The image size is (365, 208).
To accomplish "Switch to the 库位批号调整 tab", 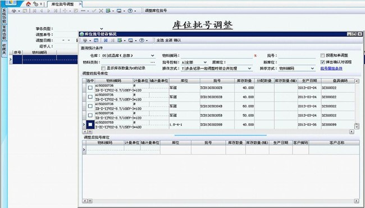I will pos(63,4).
